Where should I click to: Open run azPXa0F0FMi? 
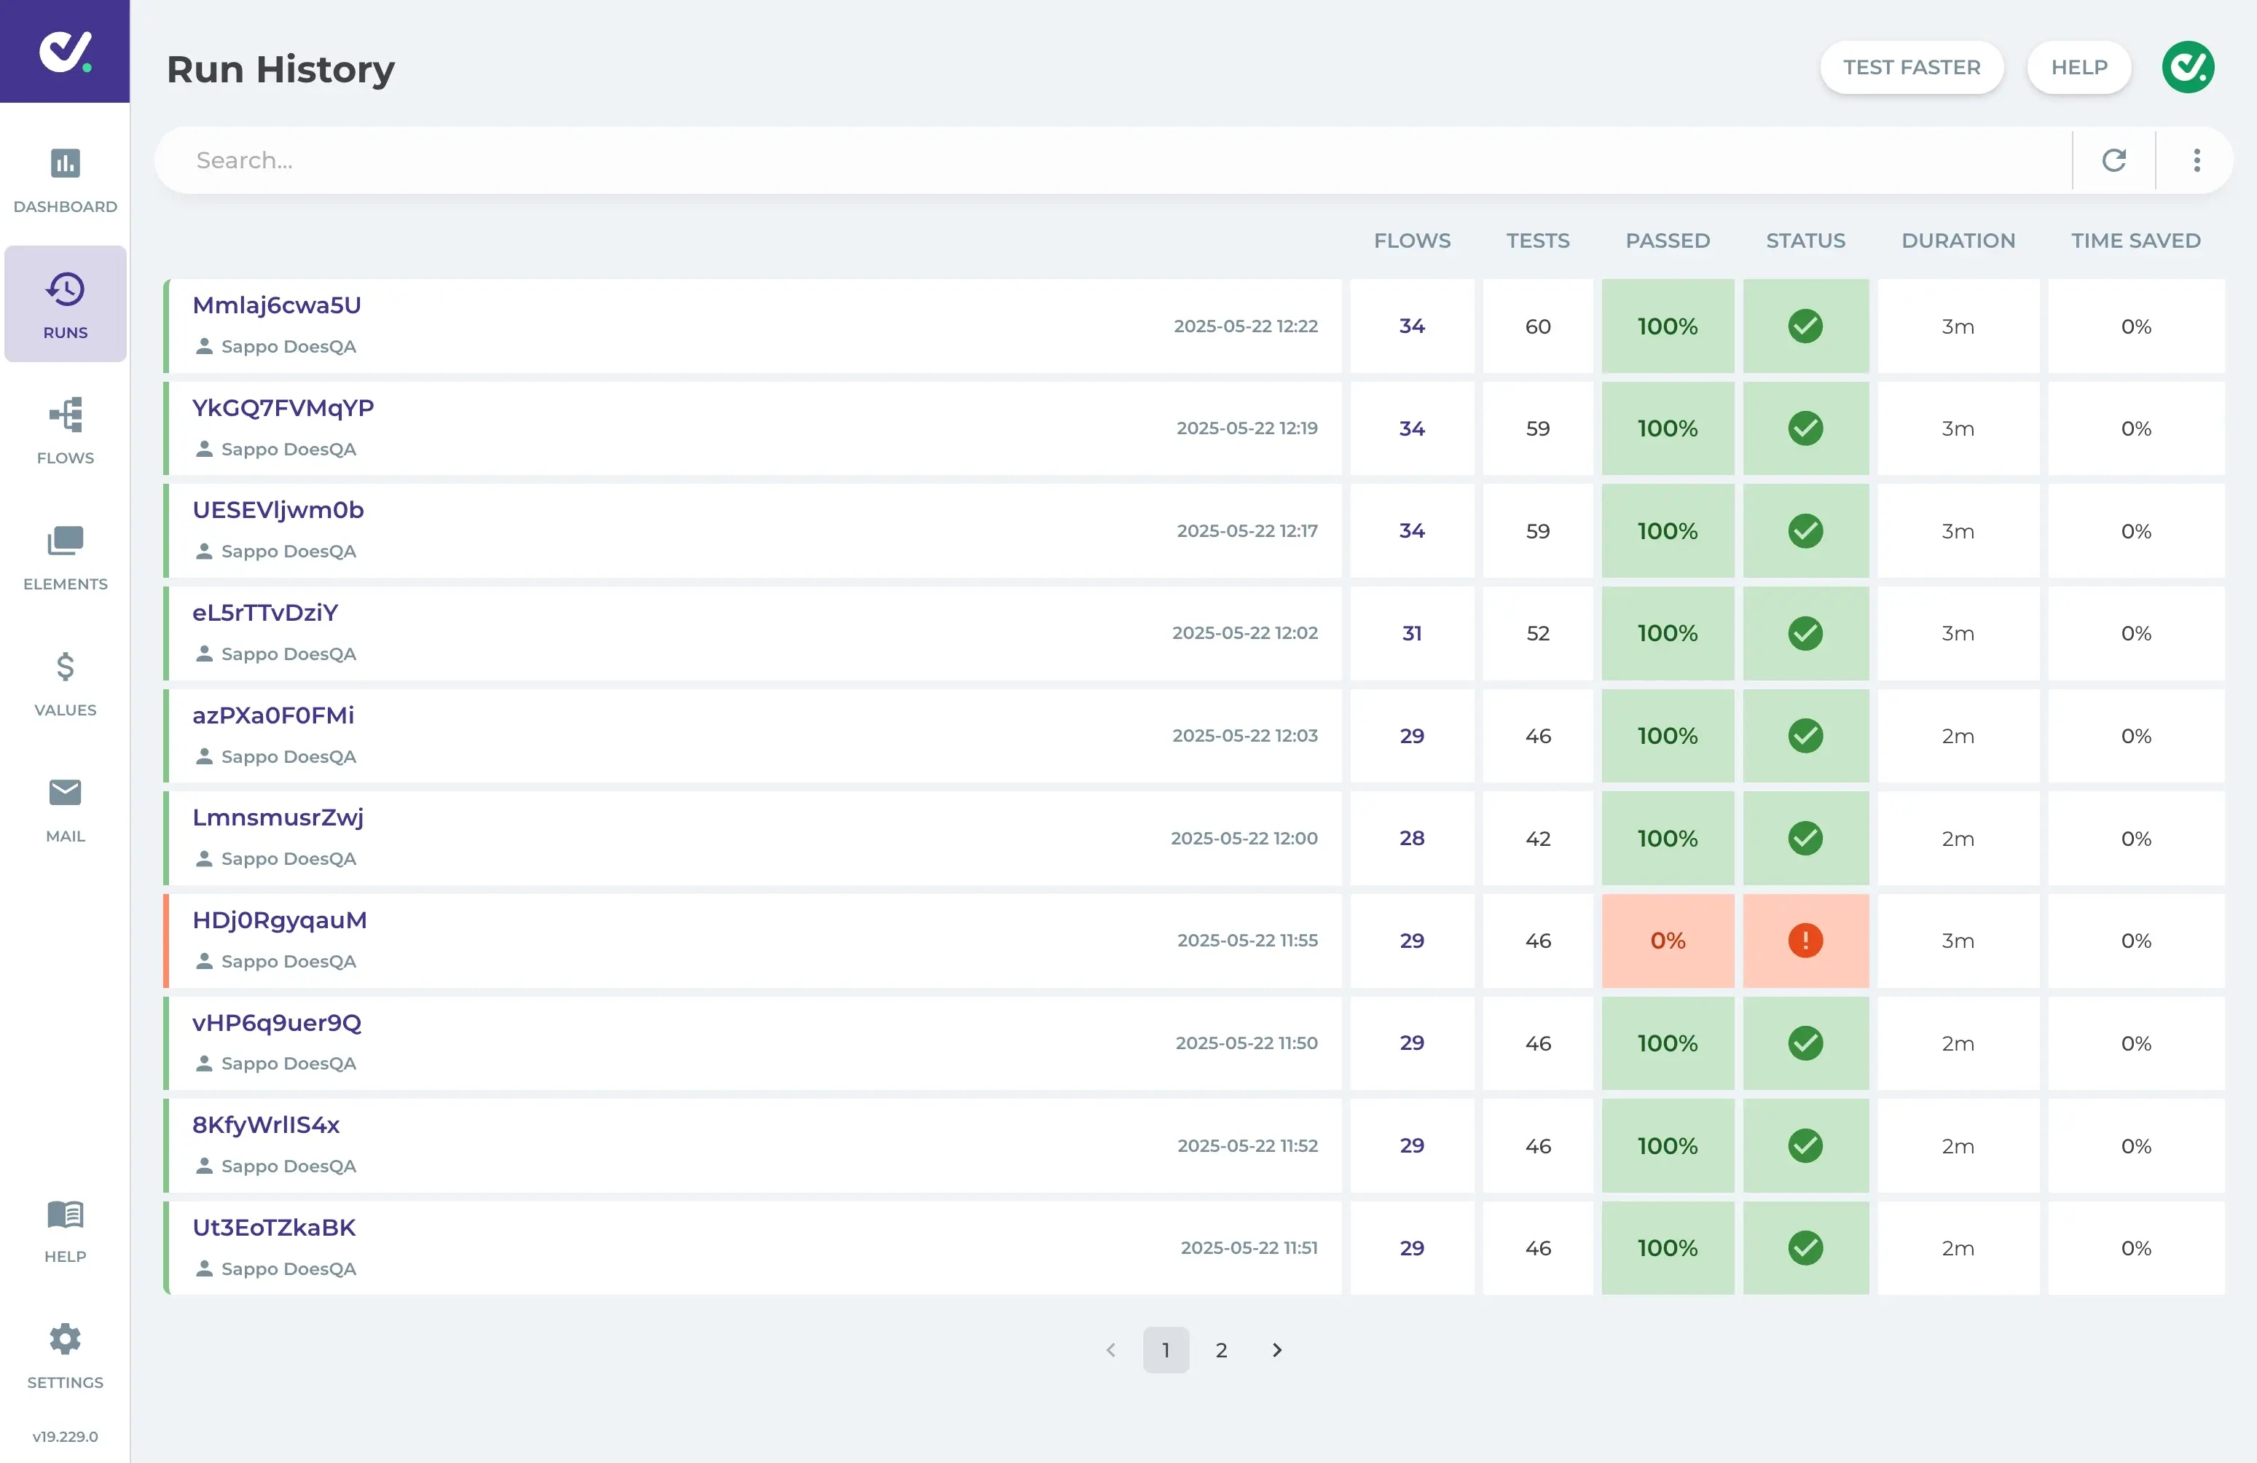click(x=273, y=715)
